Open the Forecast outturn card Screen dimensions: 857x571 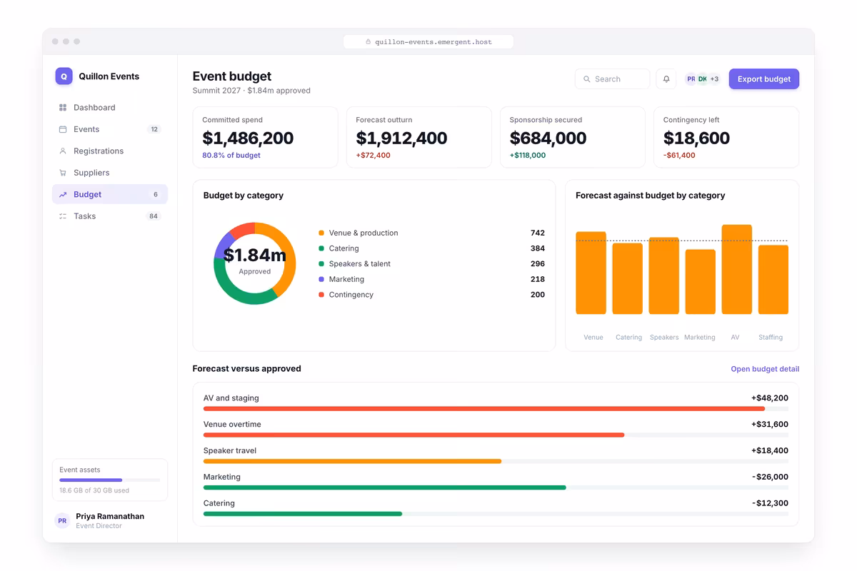click(x=419, y=138)
